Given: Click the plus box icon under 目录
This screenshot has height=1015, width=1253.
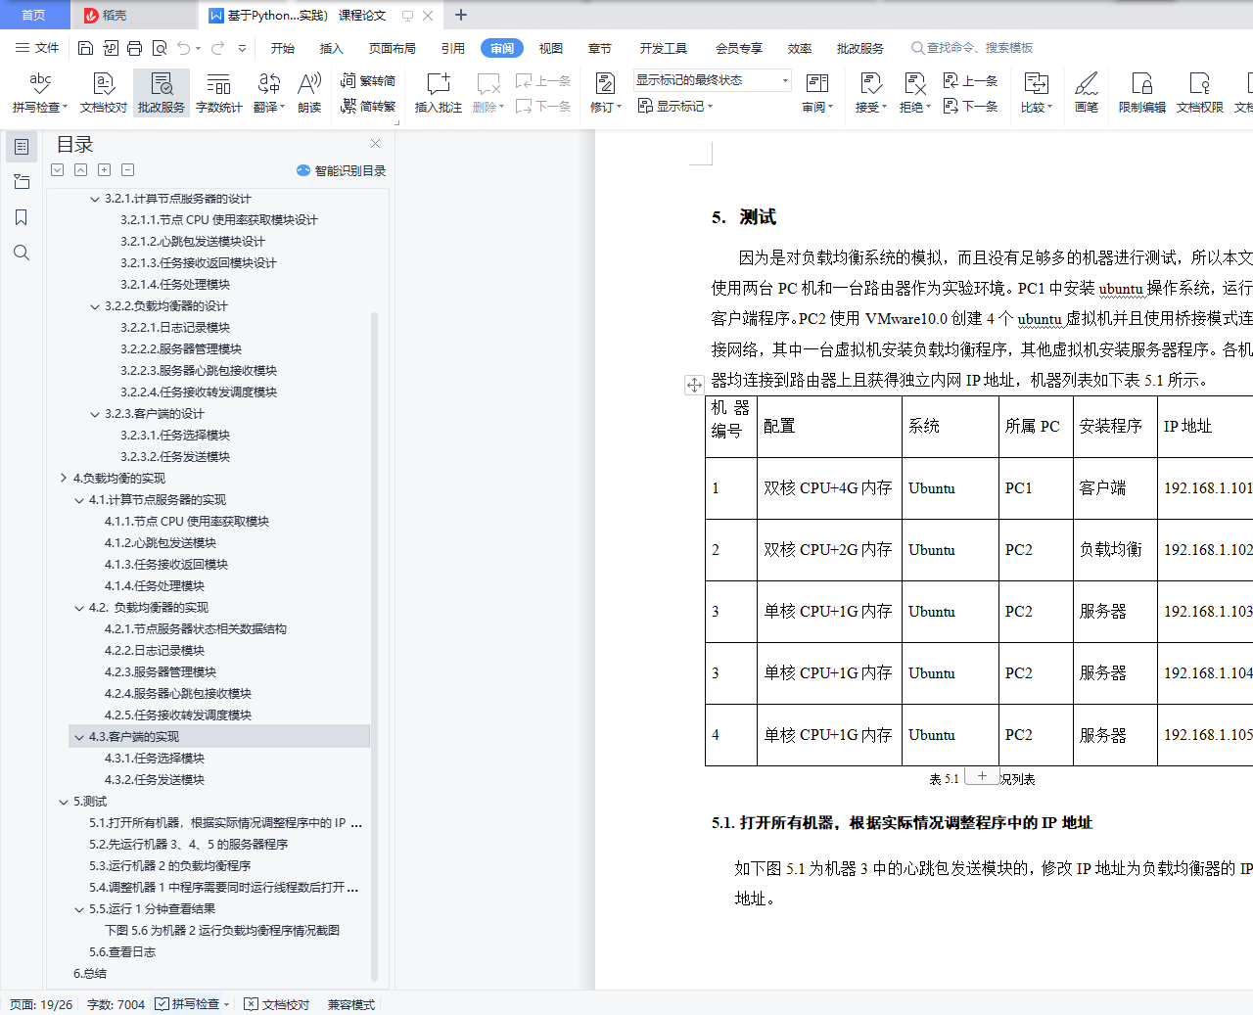Looking at the screenshot, I should point(105,170).
